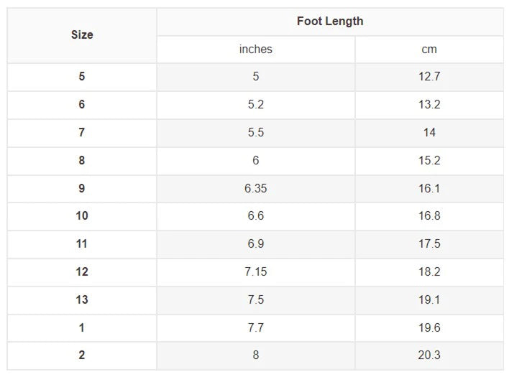
Task: Click size 7 row label
Action: click(x=82, y=133)
